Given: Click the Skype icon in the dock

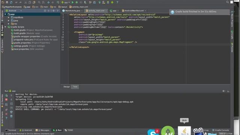Looking at the screenshot, I should click(x=153, y=132).
